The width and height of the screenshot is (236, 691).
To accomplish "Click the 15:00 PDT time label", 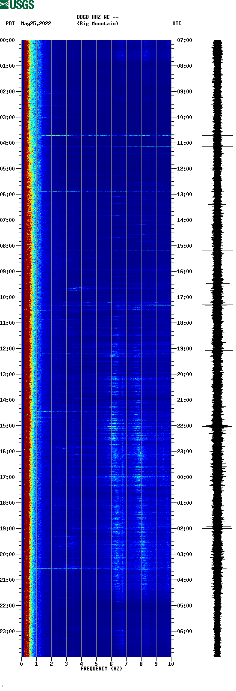I will click(8, 426).
